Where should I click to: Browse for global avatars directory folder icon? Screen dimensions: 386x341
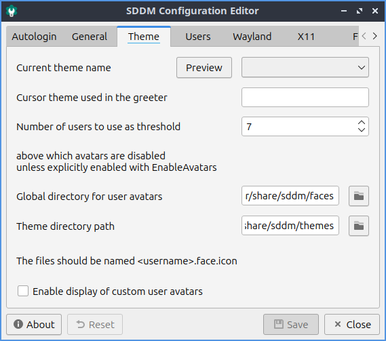pos(359,196)
